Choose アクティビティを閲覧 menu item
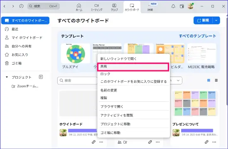The height and width of the screenshot is (149, 228). point(134,115)
